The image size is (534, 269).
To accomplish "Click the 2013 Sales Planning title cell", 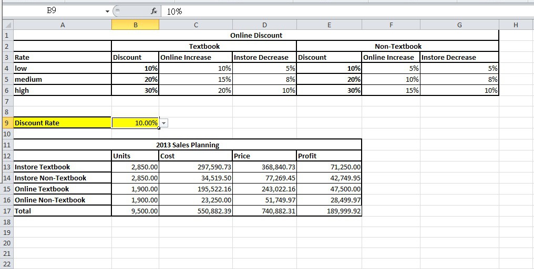I will pyautogui.click(x=188, y=145).
